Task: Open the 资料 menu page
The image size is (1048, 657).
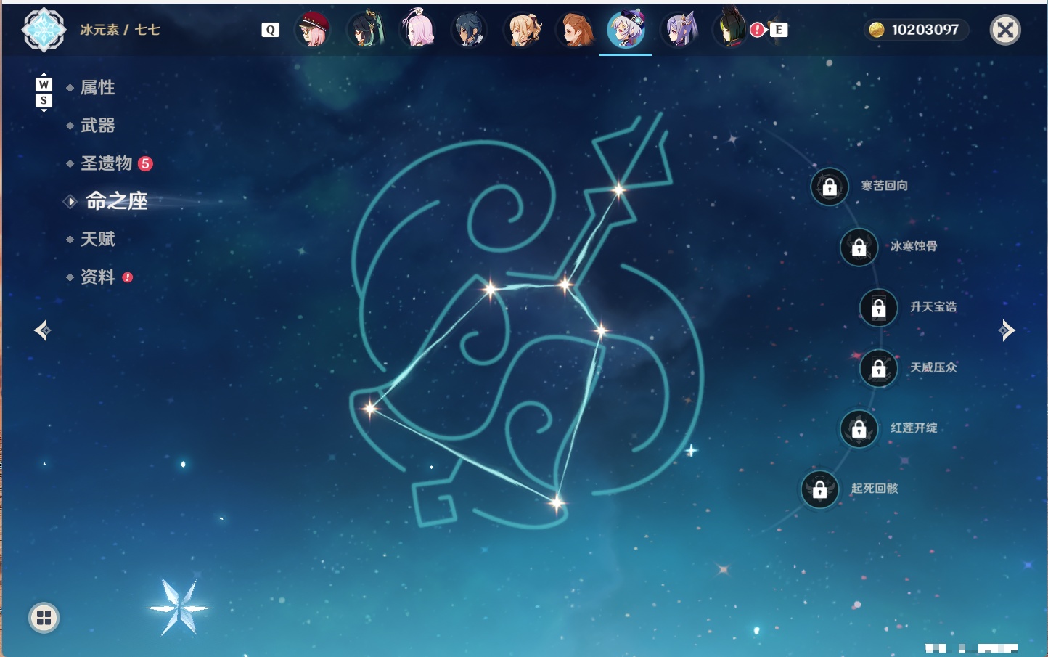Action: (99, 277)
